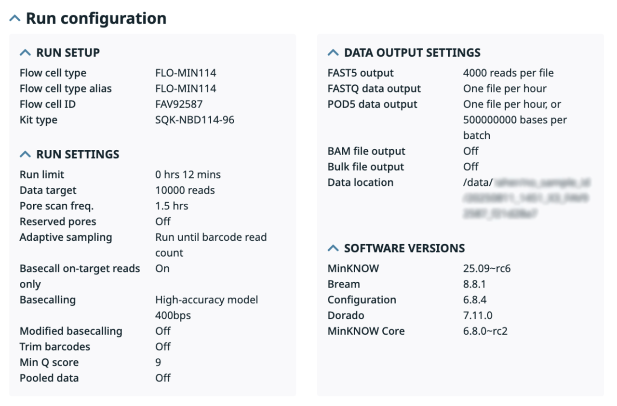Screen dimensions: 617x406
Task: Click the High-accuracy model 400bps setting
Action: [206, 307]
